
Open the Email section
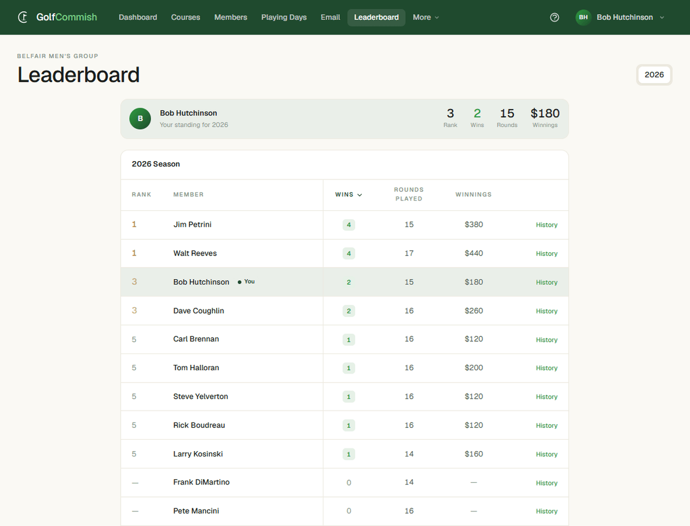[x=330, y=17]
